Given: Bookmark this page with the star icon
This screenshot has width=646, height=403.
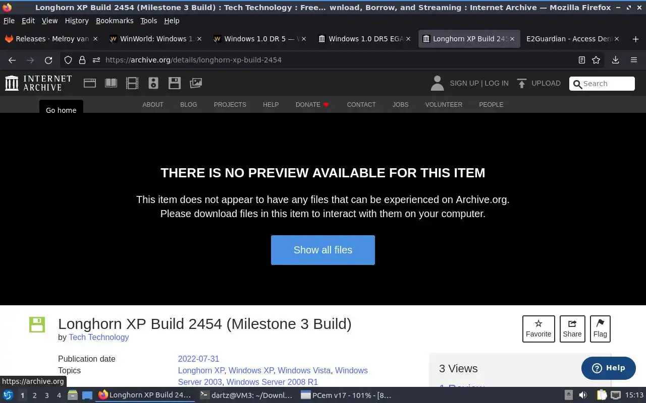Looking at the screenshot, I should click(596, 60).
